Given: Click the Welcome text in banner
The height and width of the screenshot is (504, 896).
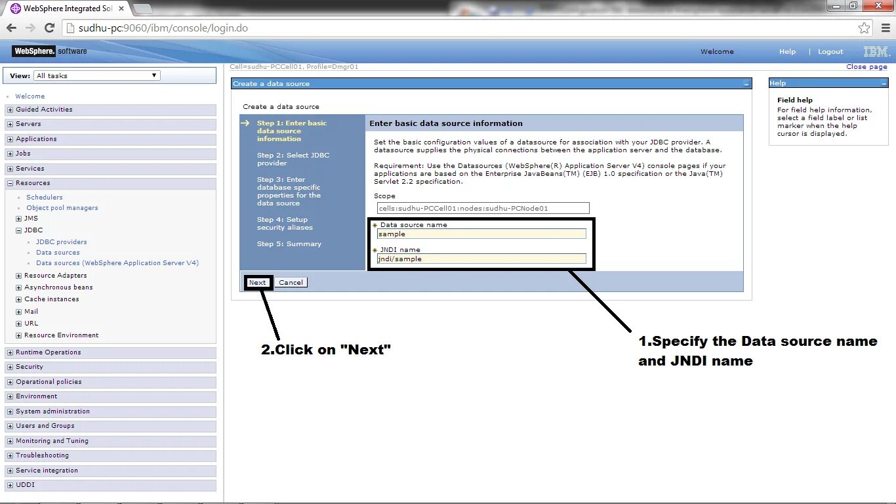Looking at the screenshot, I should 717,52.
